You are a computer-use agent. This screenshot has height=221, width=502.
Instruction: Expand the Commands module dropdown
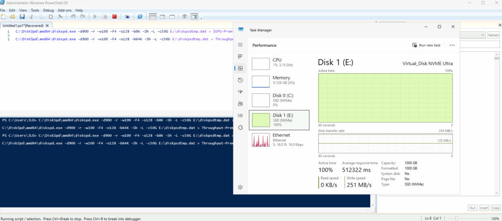pyautogui.click(x=482, y=35)
